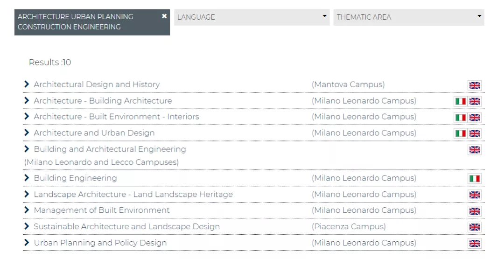Open Landscape Architecture - Land Landscape Heritage
This screenshot has height=259, width=504.
tap(133, 194)
